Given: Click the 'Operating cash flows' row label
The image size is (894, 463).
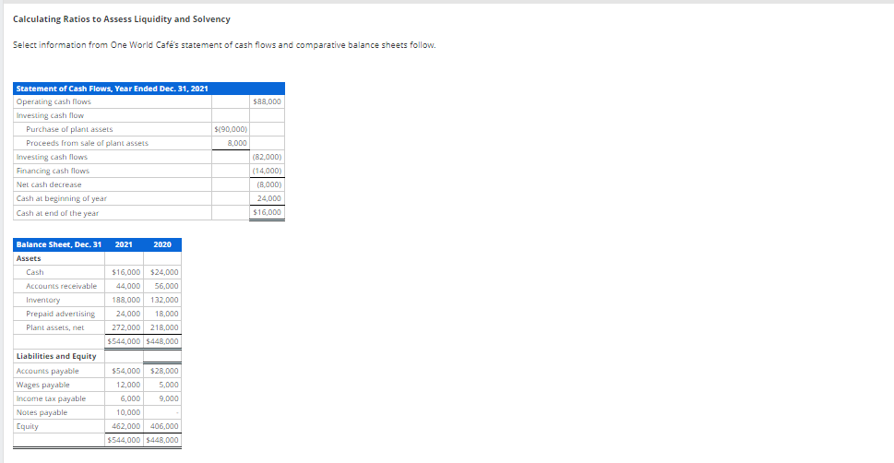Looking at the screenshot, I should tap(54, 102).
